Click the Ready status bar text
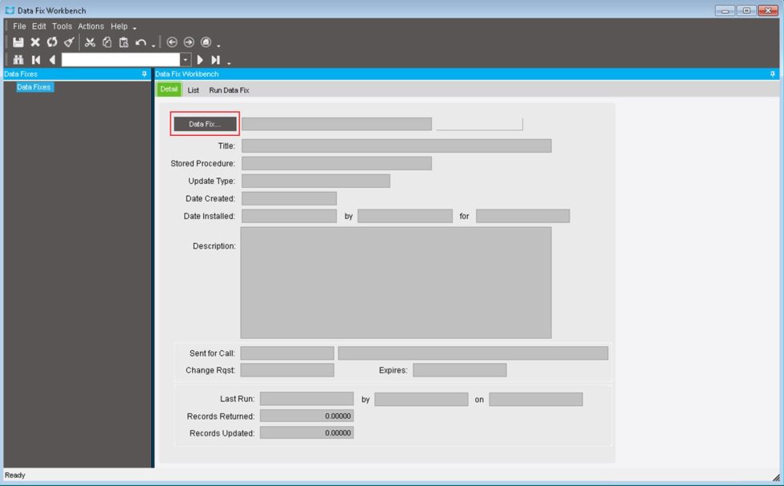Screen dimensions: 784x486 (x=15, y=475)
